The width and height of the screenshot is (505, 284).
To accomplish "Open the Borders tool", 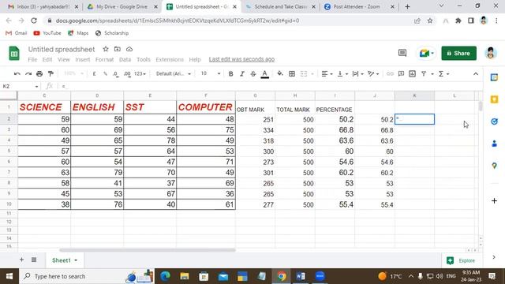I will (x=292, y=73).
